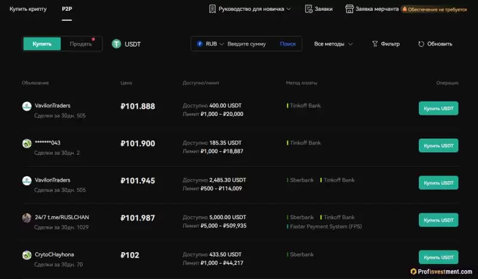Switch to the Продать sell toggle
The width and height of the screenshot is (478, 279).
[x=81, y=44]
